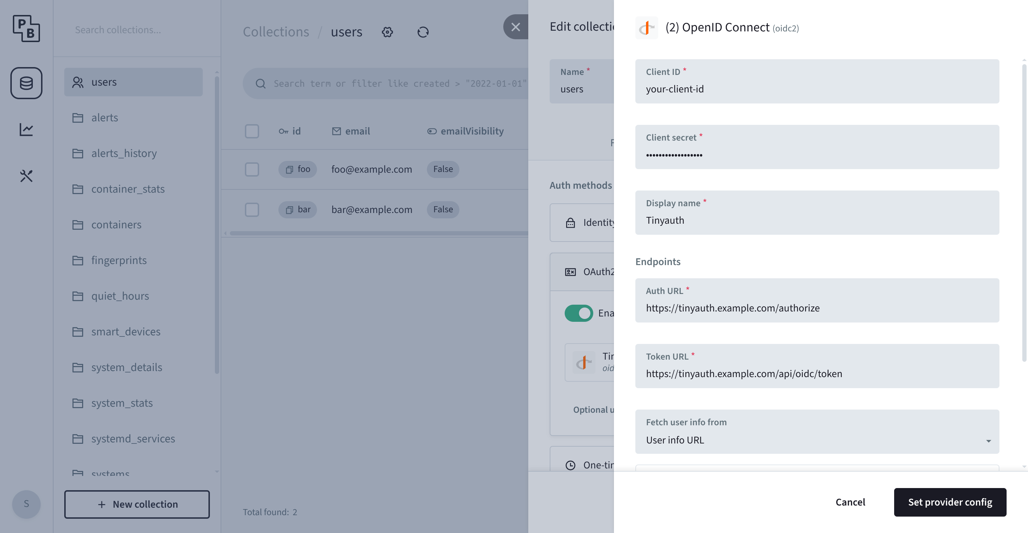Image resolution: width=1028 pixels, height=533 pixels.
Task: Open the smart_devices collection
Action: coord(133,331)
